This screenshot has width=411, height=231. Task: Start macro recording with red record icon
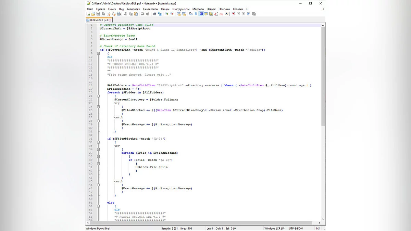point(233,14)
